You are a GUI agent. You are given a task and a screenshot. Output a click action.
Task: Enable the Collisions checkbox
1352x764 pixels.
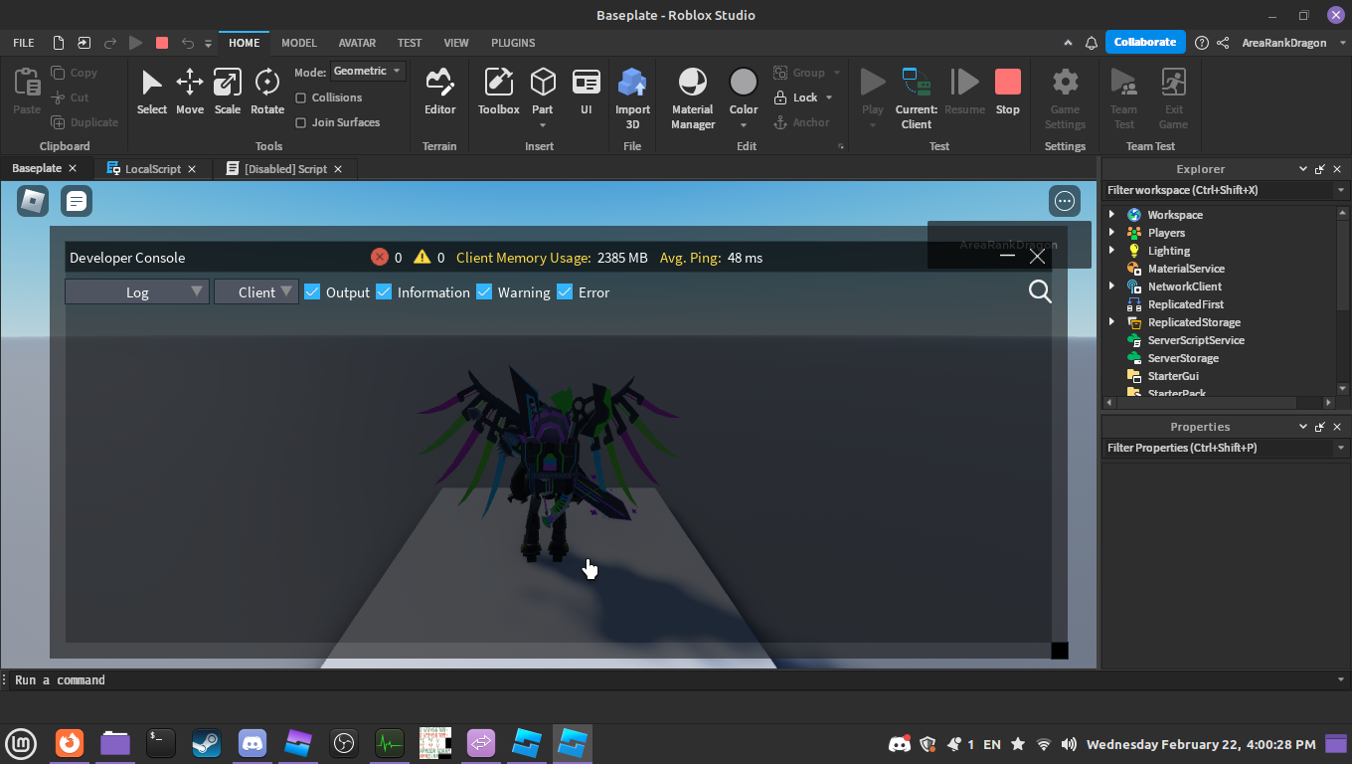pos(301,97)
